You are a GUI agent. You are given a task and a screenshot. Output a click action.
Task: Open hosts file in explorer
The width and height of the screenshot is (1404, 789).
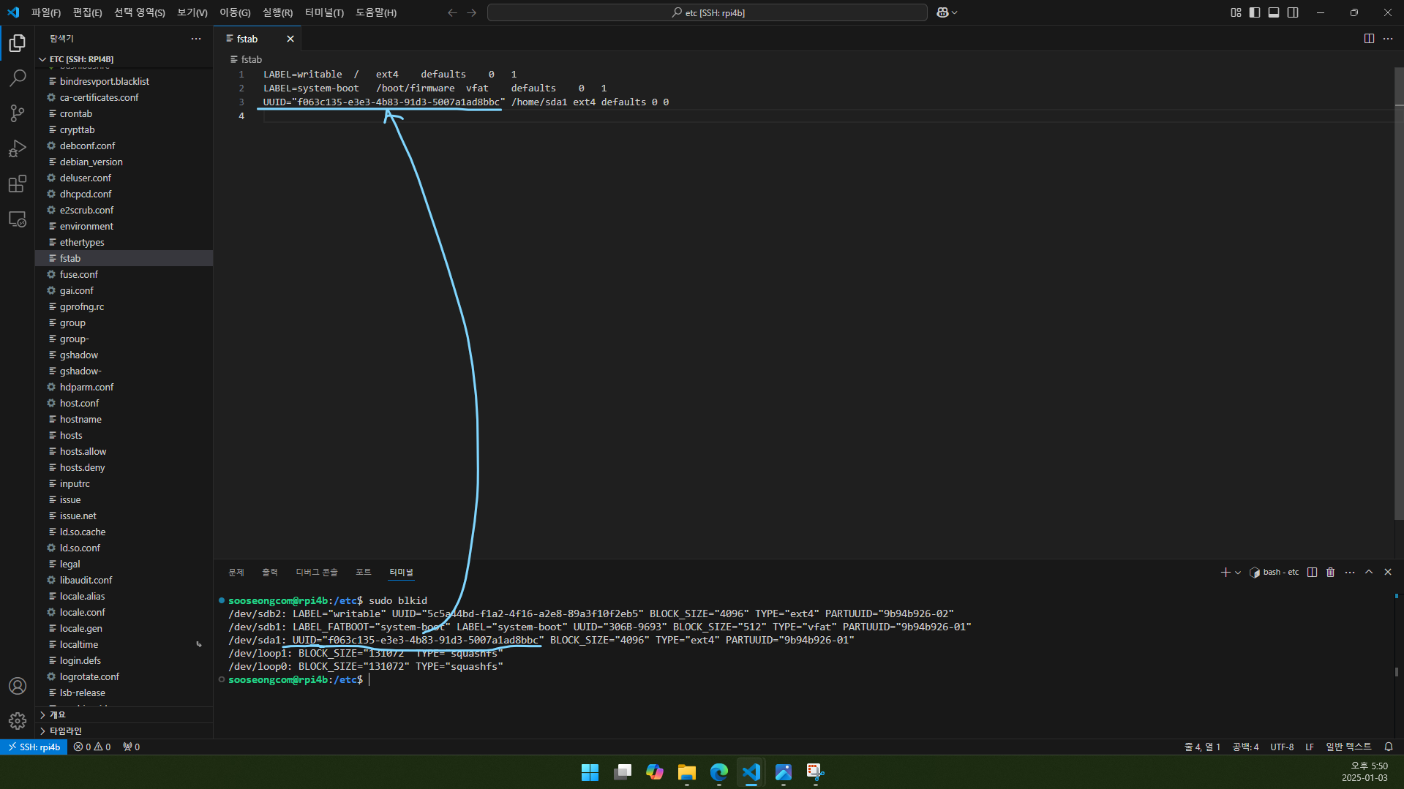124,436
